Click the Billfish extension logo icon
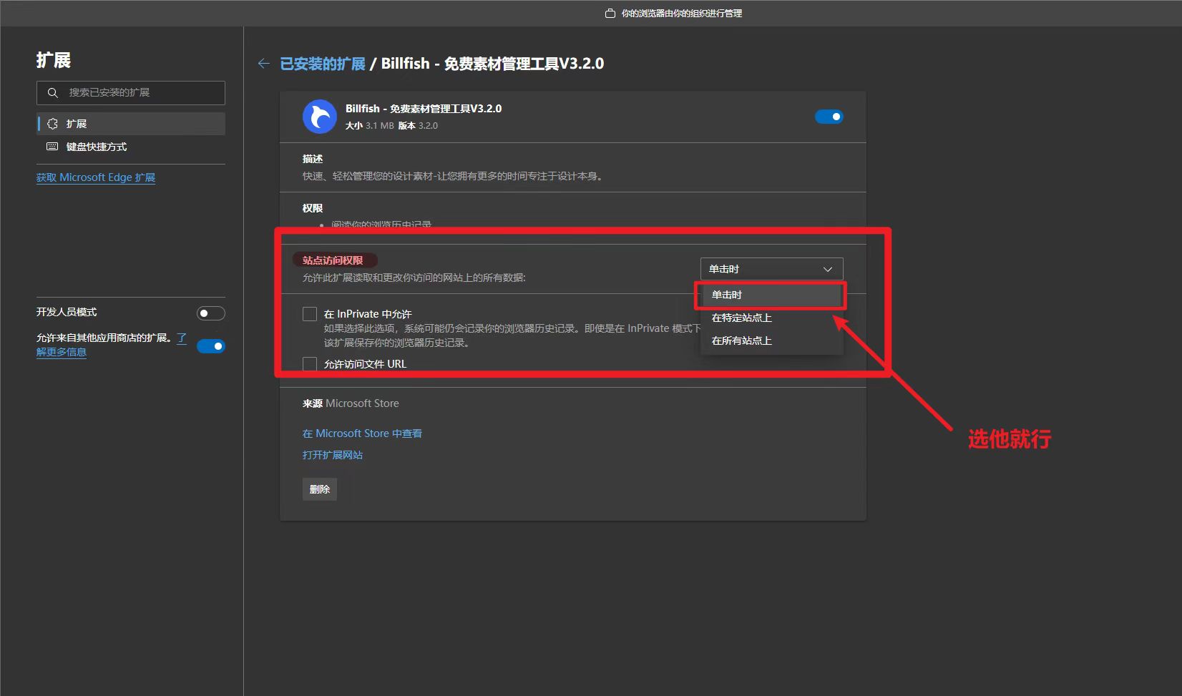1182x696 pixels. 320,117
